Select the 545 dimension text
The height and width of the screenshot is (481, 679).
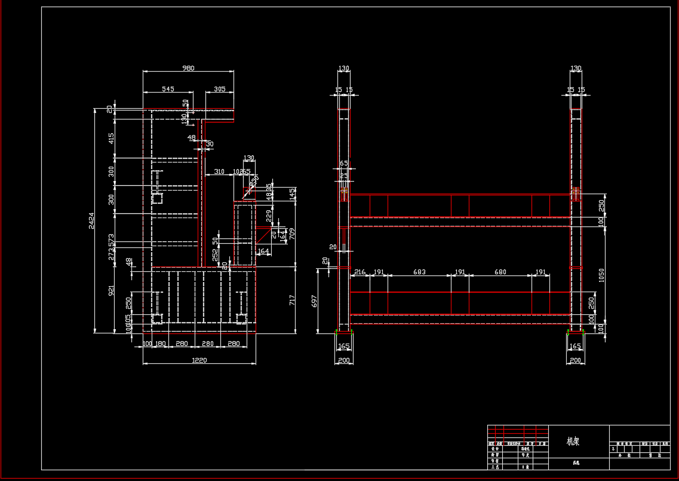point(168,89)
